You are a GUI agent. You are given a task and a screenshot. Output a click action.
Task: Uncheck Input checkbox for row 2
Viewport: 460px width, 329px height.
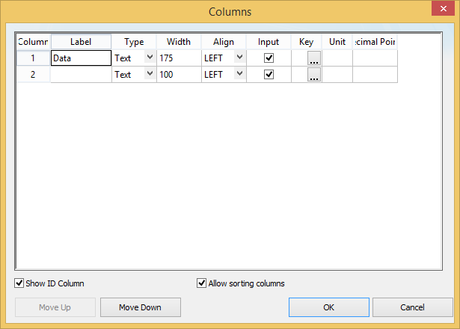tap(269, 75)
